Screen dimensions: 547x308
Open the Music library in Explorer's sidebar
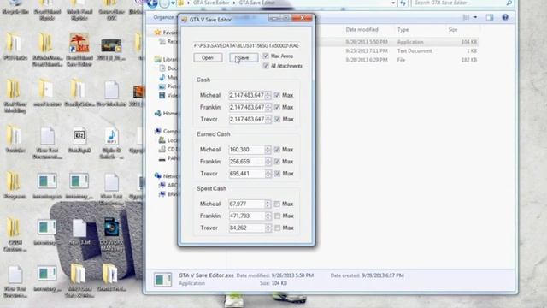(168, 77)
